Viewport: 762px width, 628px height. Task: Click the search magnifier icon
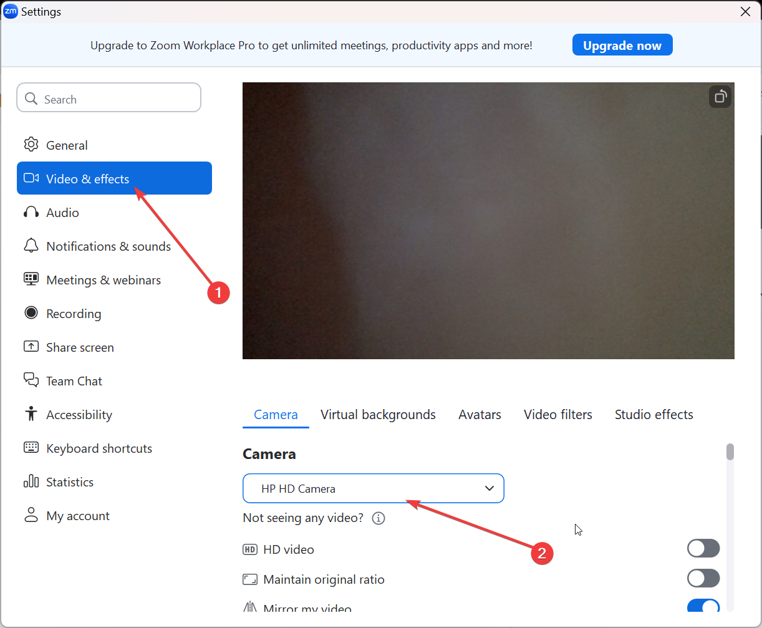31,99
